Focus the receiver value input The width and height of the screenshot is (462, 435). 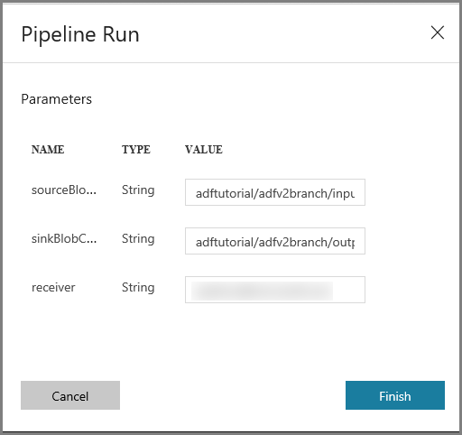pos(275,290)
